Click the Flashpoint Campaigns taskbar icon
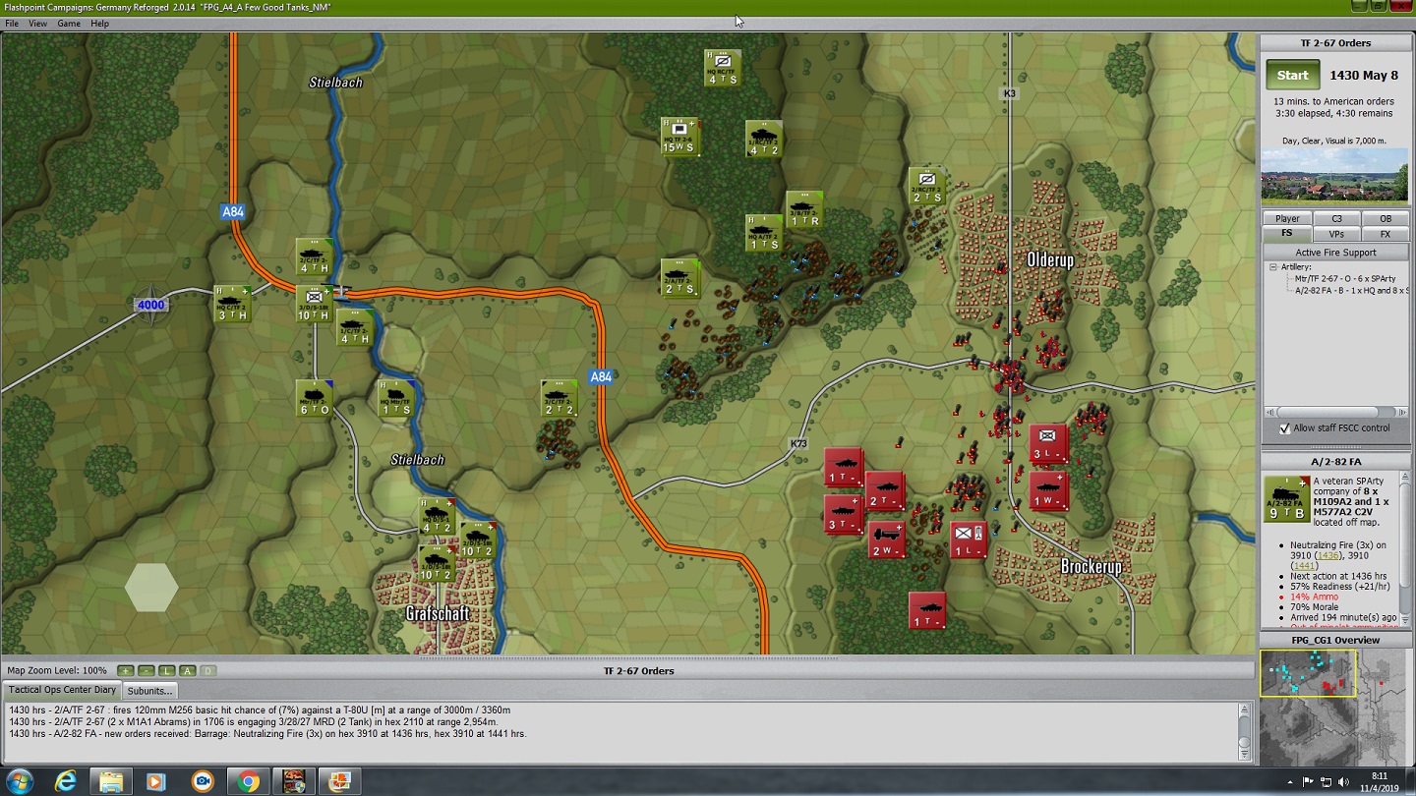The image size is (1416, 796). point(293,781)
